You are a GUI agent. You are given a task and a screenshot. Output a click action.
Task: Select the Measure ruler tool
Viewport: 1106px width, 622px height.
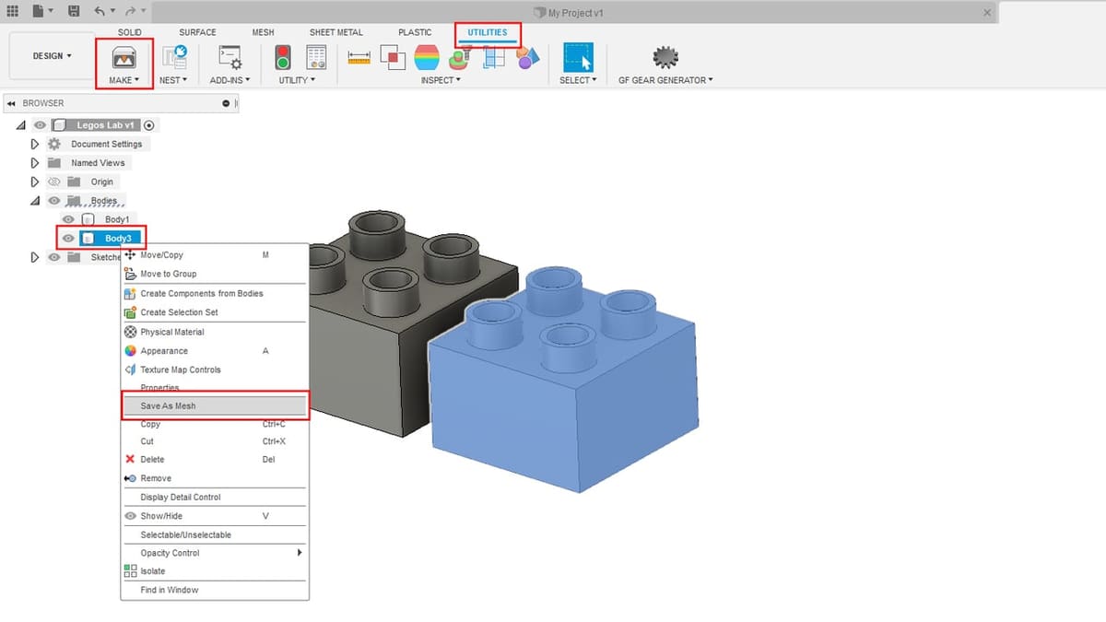pyautogui.click(x=359, y=58)
